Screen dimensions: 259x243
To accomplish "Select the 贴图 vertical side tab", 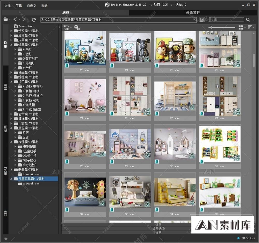I will 6,129.
